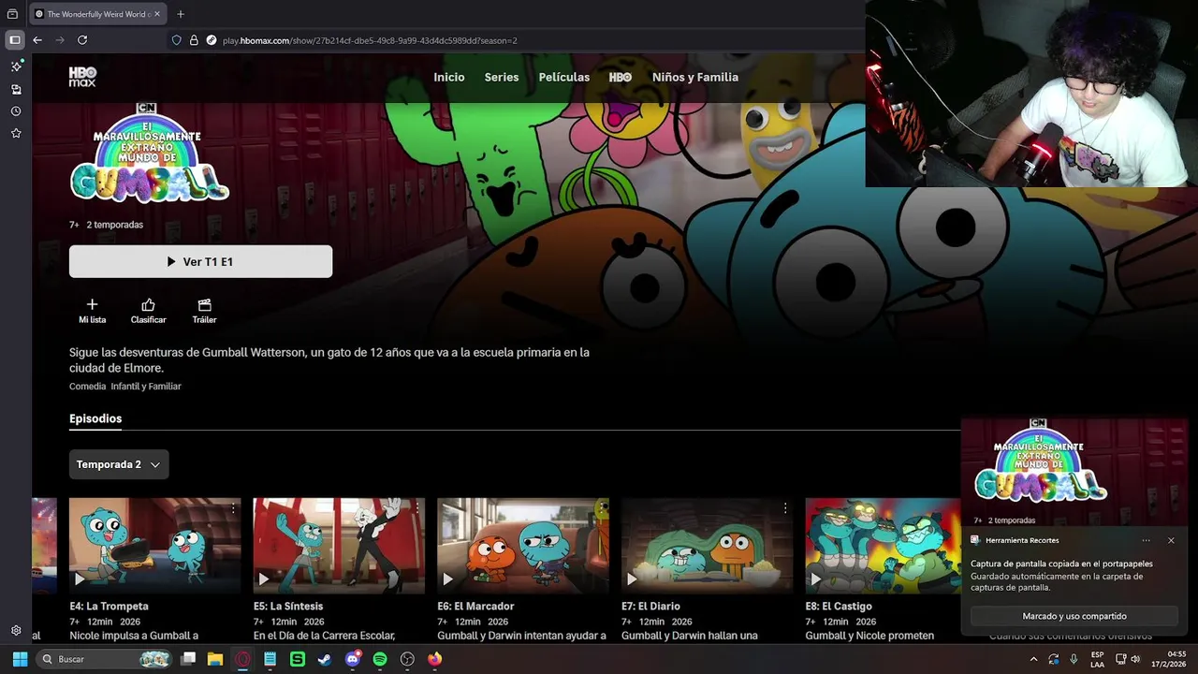
Task: Open the tracking protection shield icon
Action: [176, 40]
